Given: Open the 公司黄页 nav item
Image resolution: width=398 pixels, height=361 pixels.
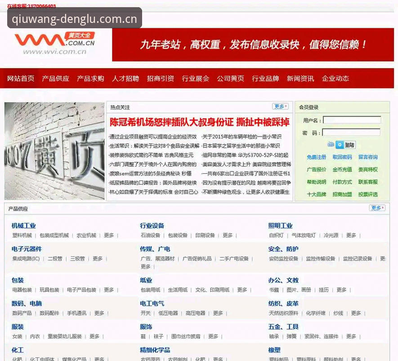Looking at the screenshot, I should click(230, 78).
